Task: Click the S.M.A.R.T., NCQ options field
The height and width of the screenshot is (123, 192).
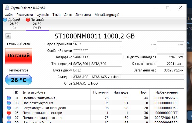Action: click(129, 83)
